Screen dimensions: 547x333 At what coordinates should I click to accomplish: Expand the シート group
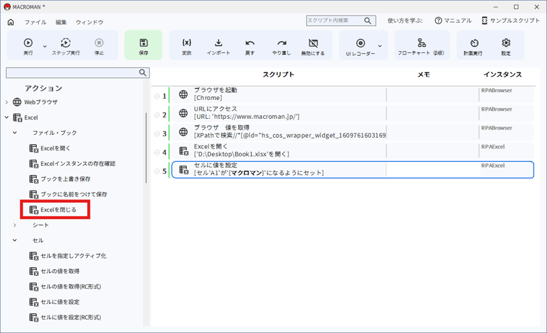pos(15,225)
